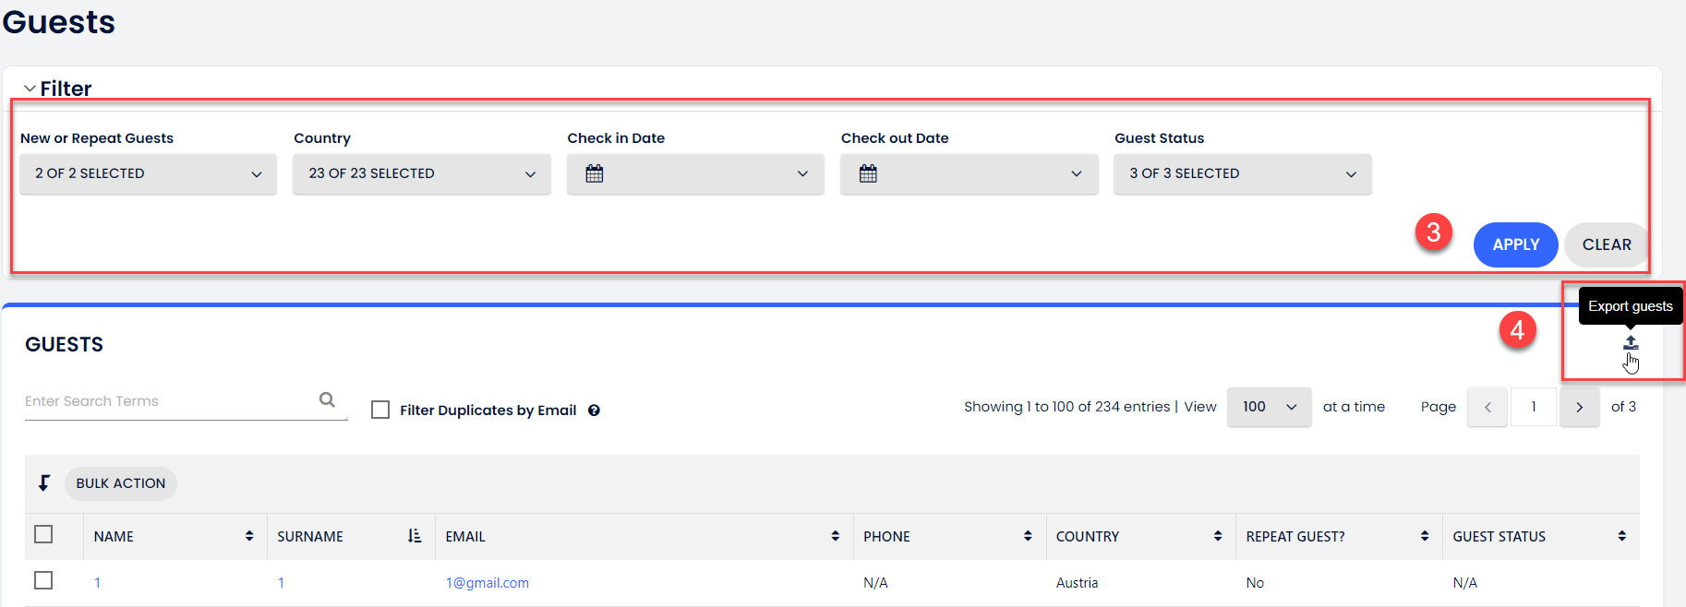
Task: Go to the next page arrow
Action: (x=1579, y=407)
